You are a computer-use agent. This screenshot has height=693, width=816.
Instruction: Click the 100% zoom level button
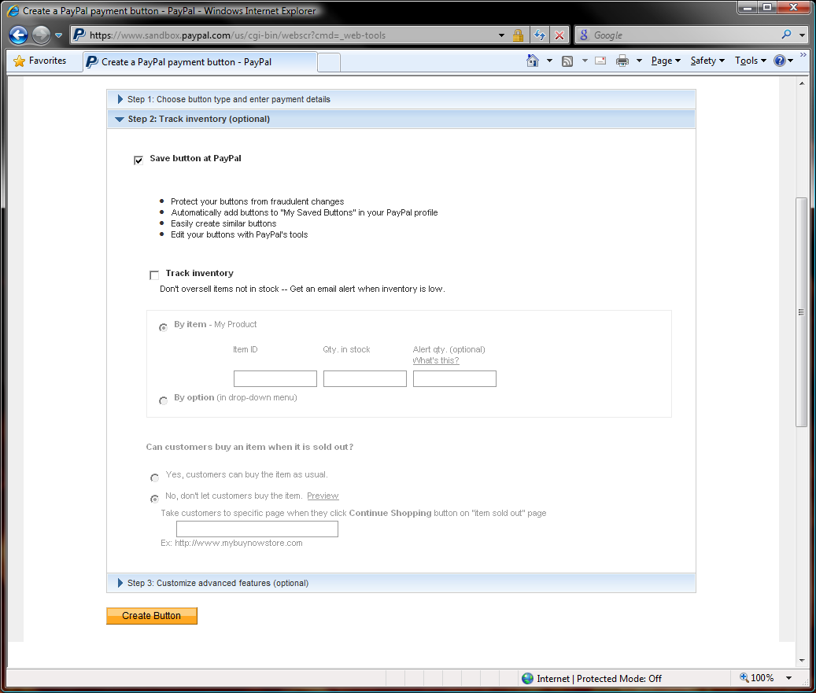pos(757,678)
